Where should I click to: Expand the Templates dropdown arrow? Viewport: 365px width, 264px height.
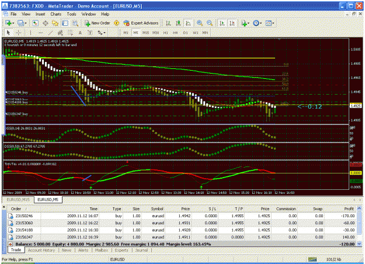pos(273,23)
